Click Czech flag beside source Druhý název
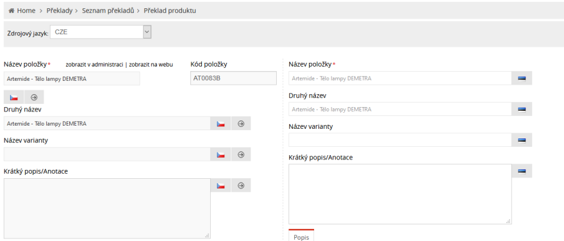The width and height of the screenshot is (564, 241). click(221, 123)
